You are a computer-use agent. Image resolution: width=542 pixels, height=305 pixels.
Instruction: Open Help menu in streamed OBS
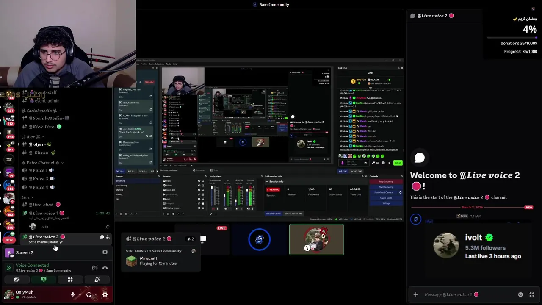[x=175, y=64]
